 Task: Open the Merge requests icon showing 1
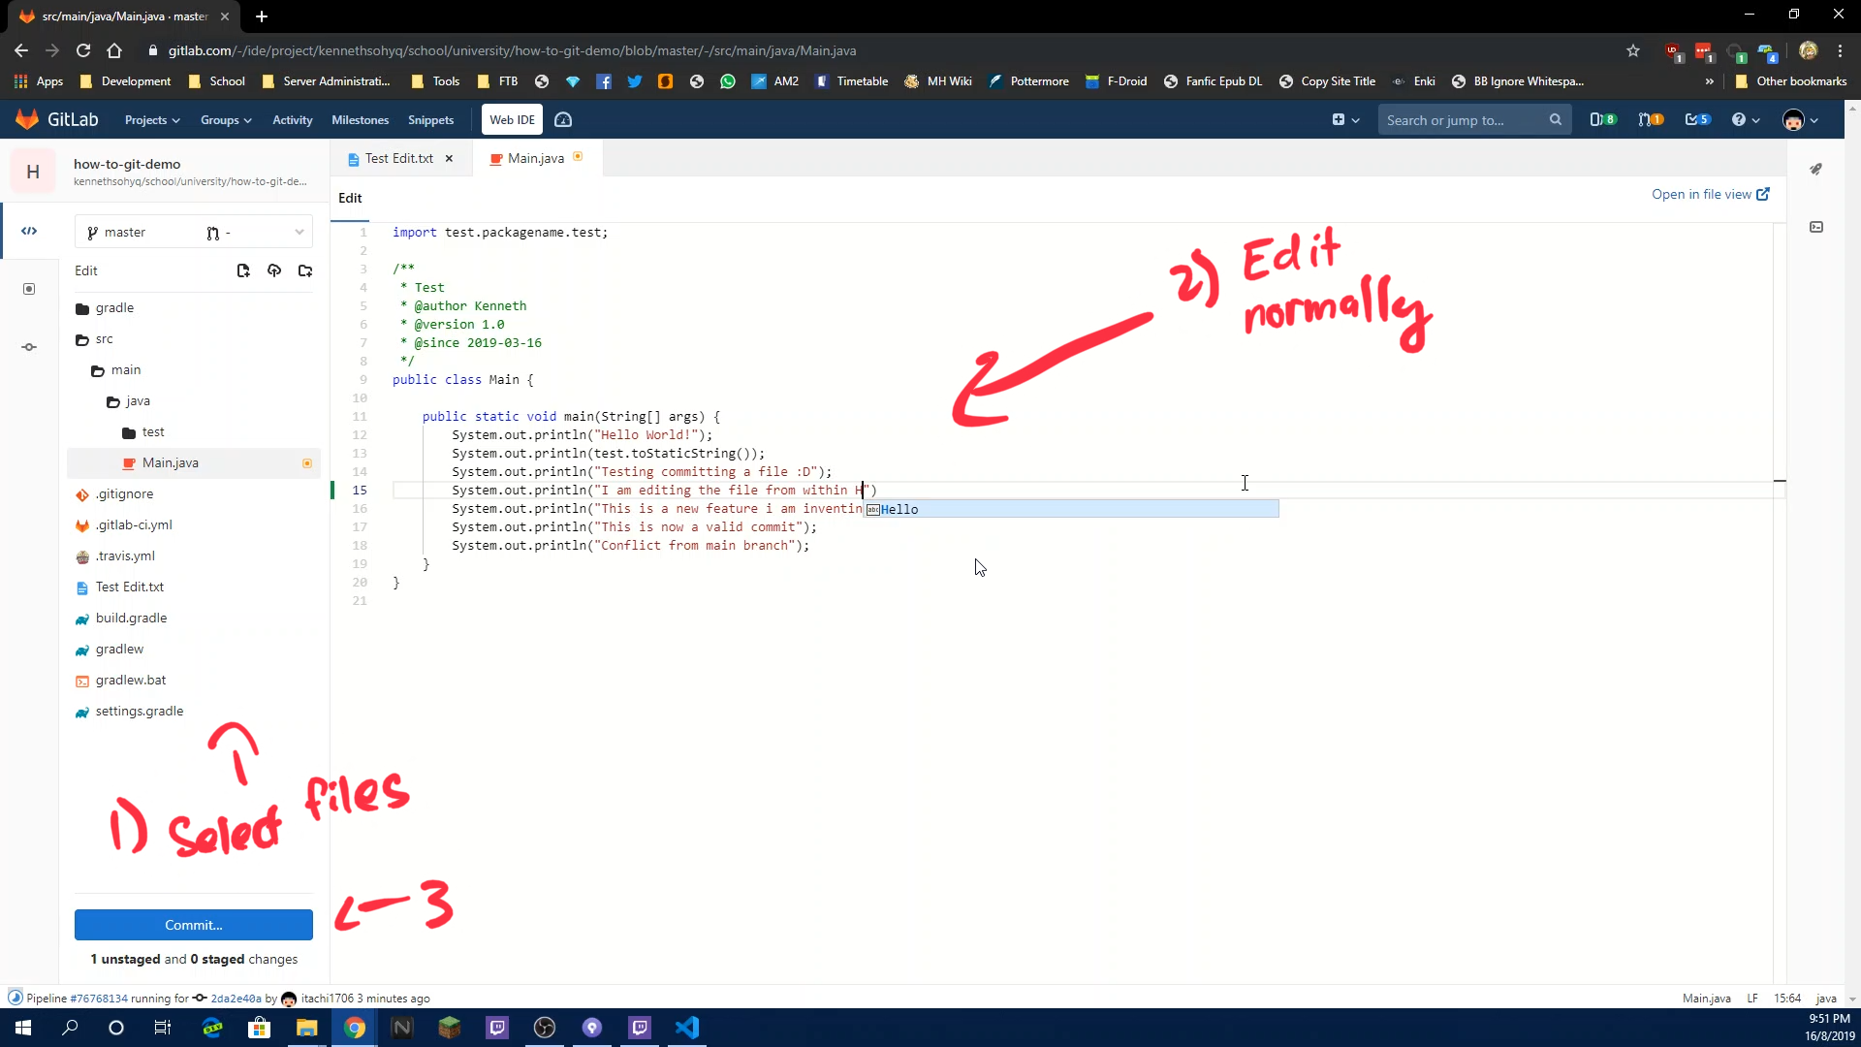click(1651, 119)
